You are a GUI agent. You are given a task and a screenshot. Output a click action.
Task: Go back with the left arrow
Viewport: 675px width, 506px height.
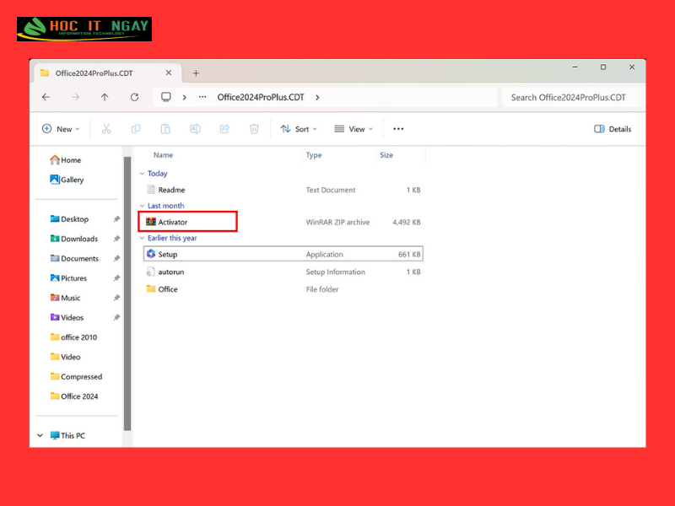click(x=46, y=97)
